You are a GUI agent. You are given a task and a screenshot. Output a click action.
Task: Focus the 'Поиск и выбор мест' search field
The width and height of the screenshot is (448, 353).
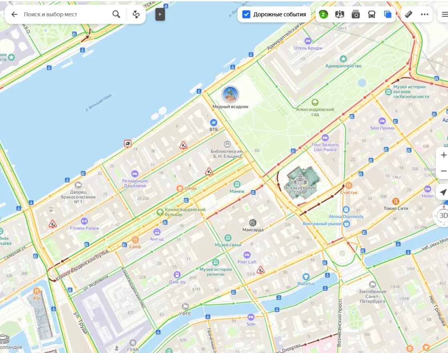(65, 14)
